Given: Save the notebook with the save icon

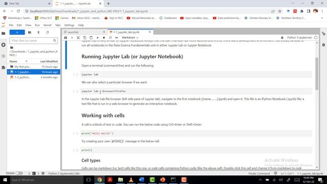Looking at the screenshot, I should click(x=65, y=37).
